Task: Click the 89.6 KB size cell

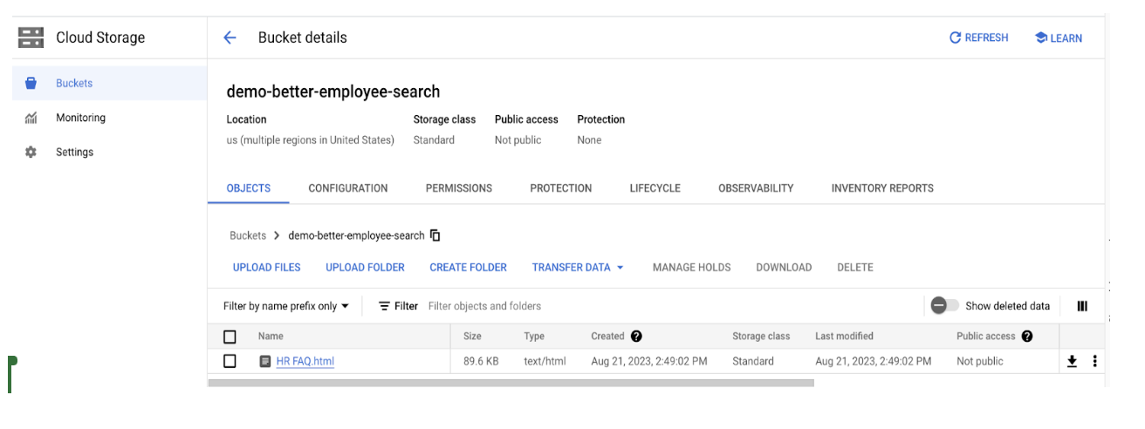Action: [481, 361]
